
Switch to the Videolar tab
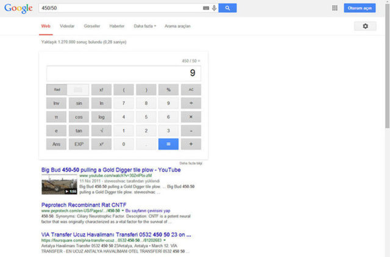point(67,26)
